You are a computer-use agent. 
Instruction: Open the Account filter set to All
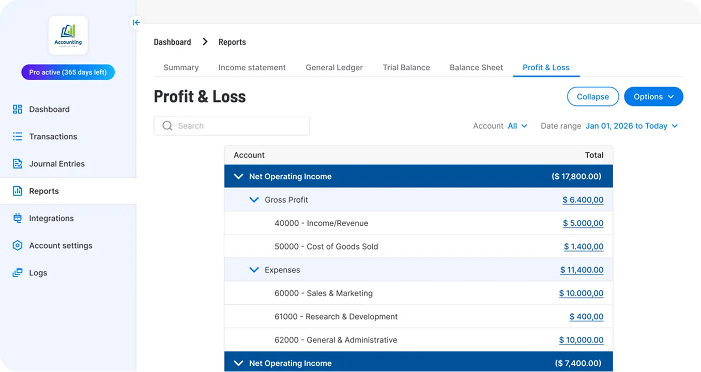coord(517,126)
